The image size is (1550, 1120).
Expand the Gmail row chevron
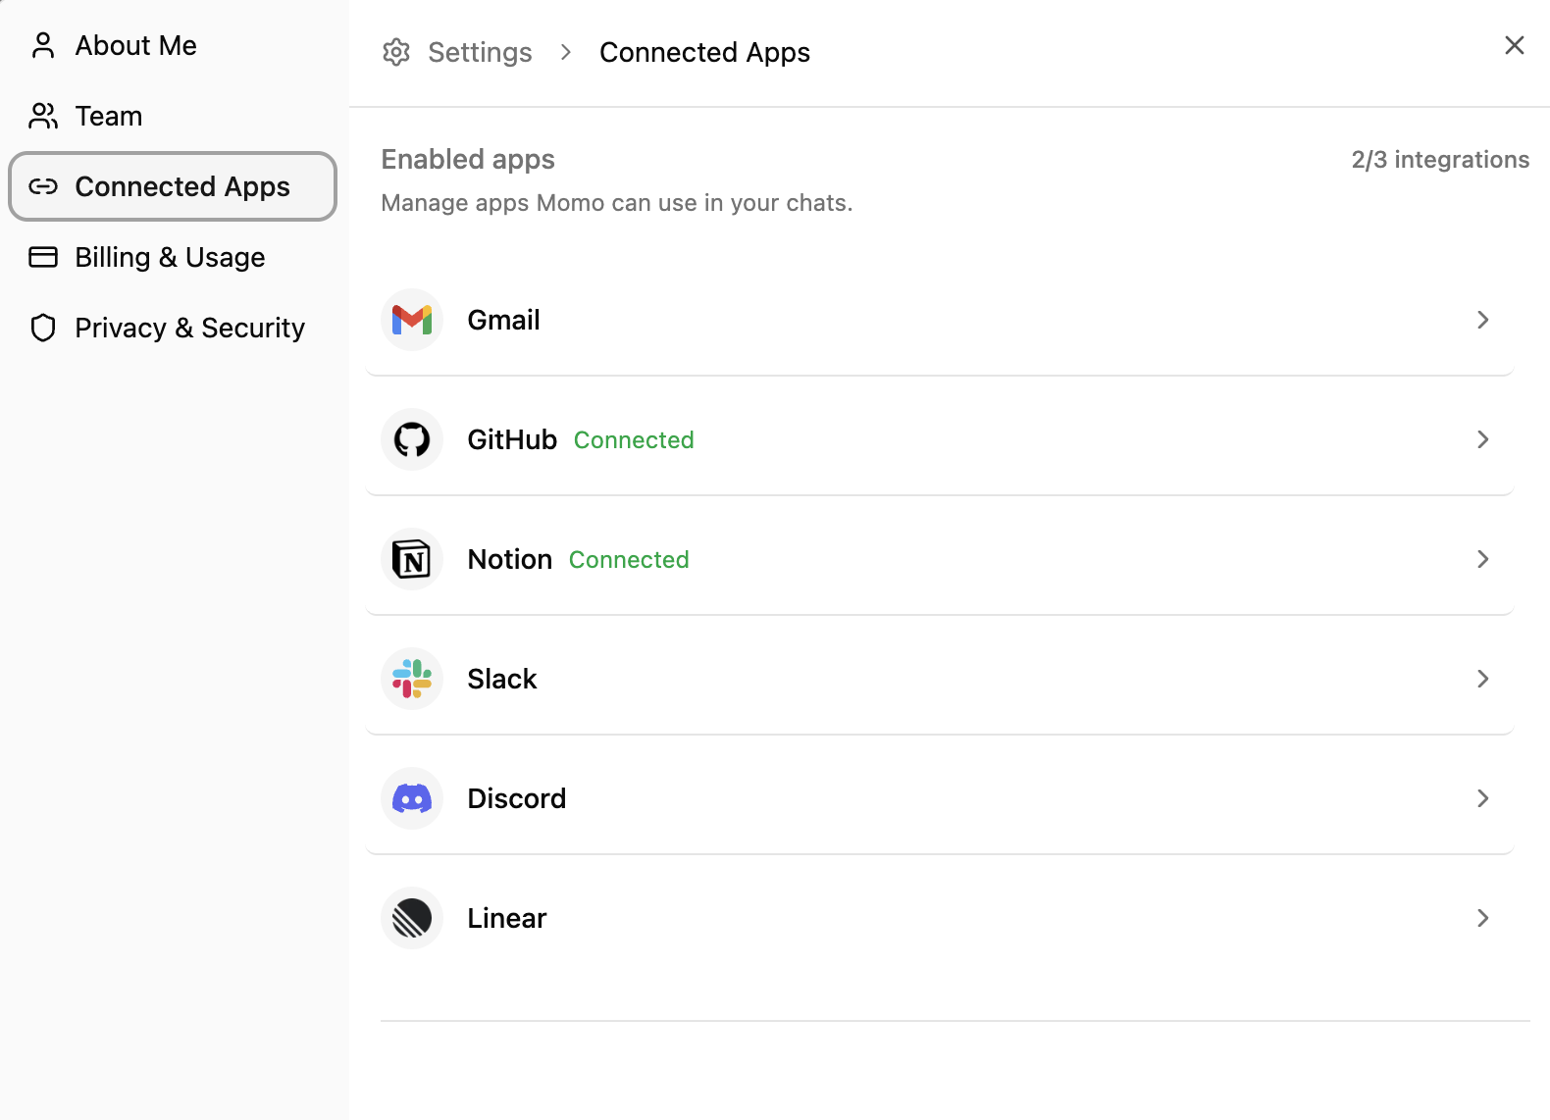click(x=1482, y=320)
